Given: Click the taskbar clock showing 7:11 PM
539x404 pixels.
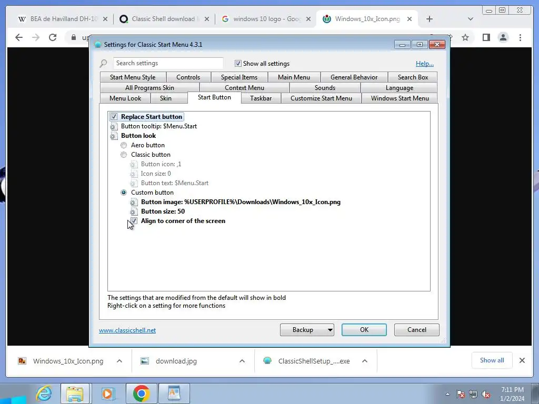Looking at the screenshot, I should (x=512, y=393).
